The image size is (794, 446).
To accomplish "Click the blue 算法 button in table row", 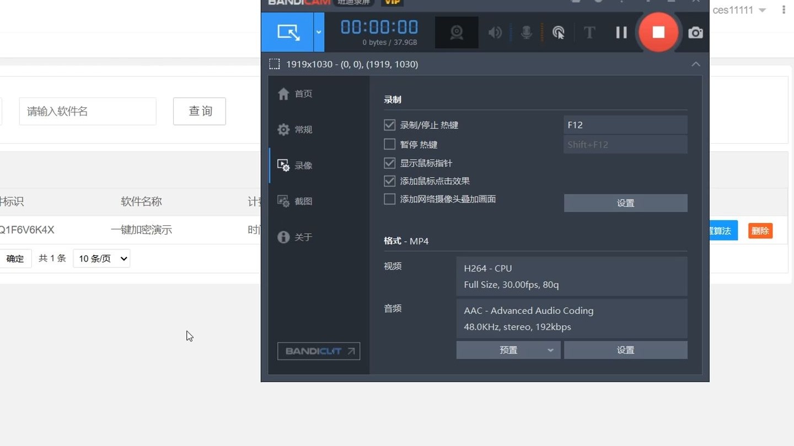I will click(x=723, y=231).
